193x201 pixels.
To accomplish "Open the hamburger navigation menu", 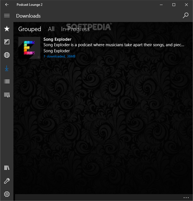I will [7, 16].
